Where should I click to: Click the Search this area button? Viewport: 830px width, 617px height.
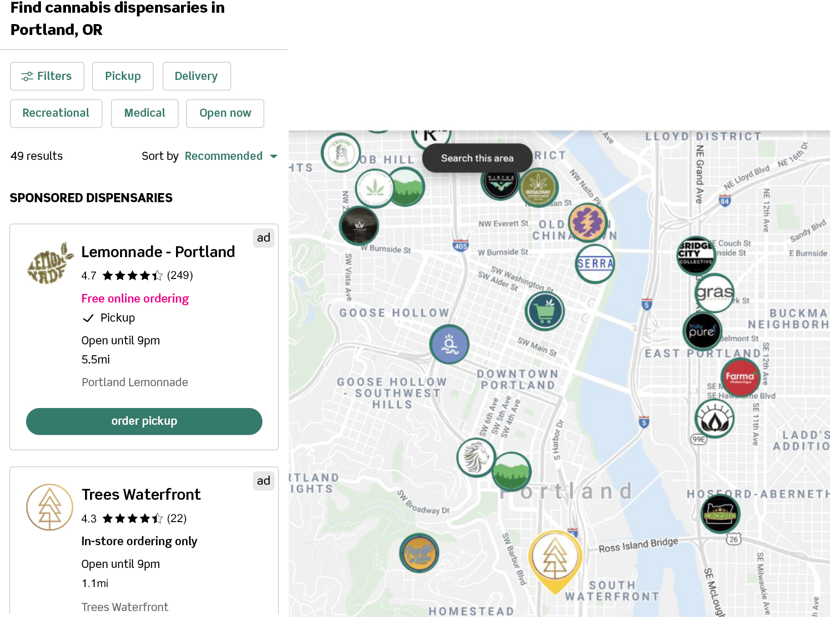[477, 158]
